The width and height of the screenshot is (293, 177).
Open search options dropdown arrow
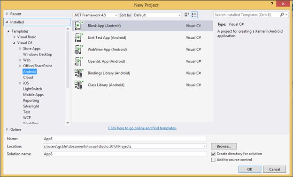(x=286, y=14)
